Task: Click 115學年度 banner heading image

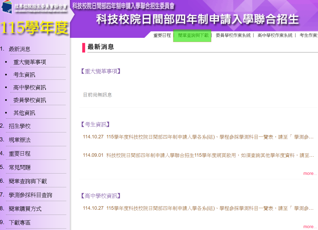Action: [x=34, y=28]
